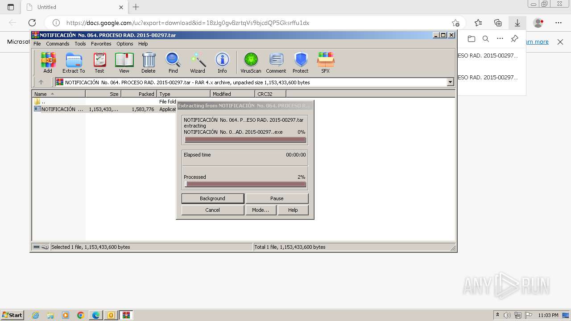Add a Comment to archive
571x321 pixels.
coord(276,62)
